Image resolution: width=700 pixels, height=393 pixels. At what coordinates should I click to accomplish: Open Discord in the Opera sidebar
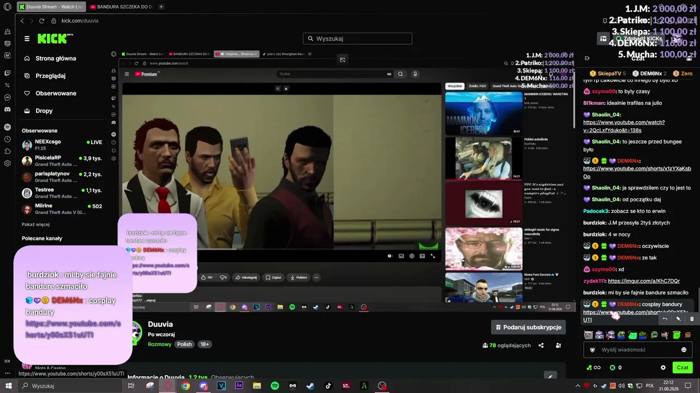pos(7,109)
